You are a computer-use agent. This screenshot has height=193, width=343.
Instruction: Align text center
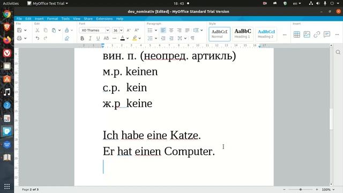pos(171,30)
